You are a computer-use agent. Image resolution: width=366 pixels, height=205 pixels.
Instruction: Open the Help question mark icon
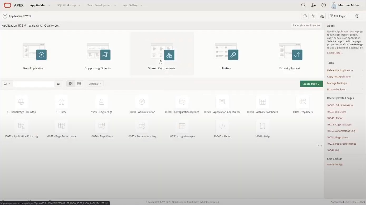coord(324,5)
